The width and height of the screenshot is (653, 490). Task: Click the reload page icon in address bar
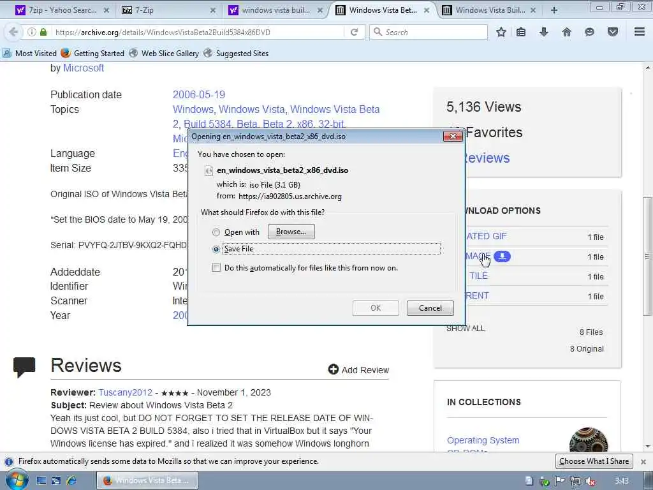355,32
